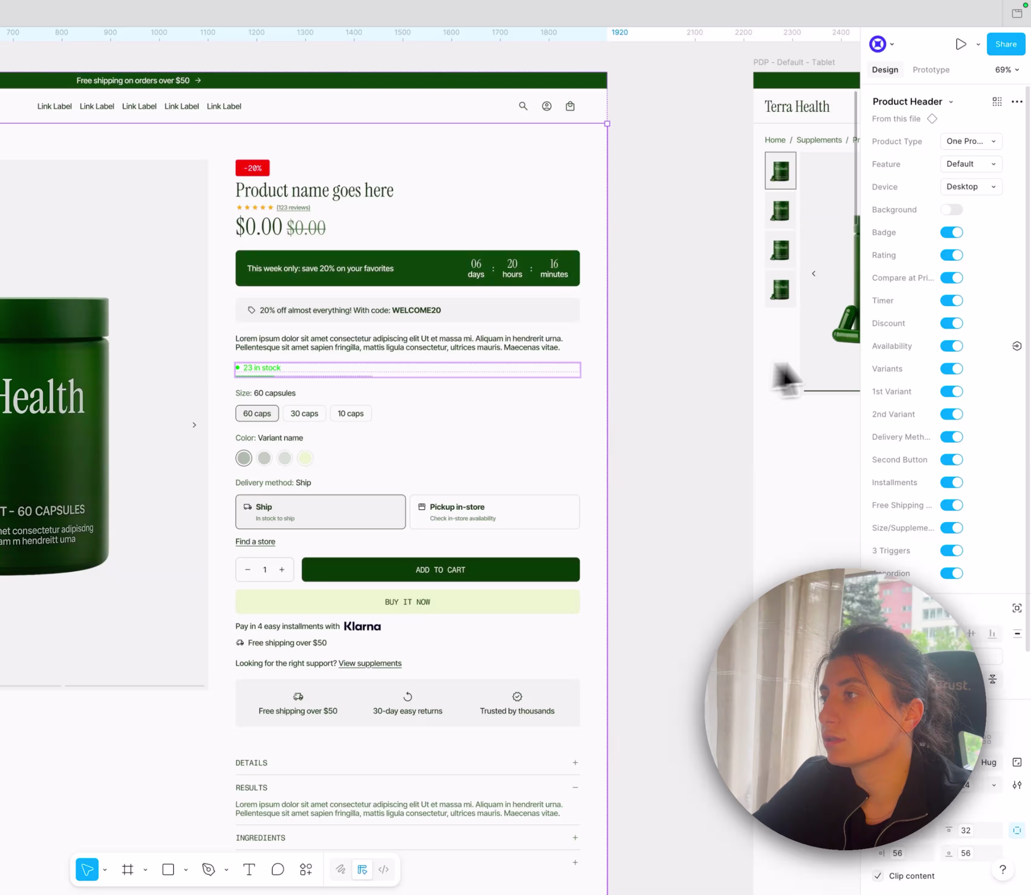1031x895 pixels.
Task: Select the Draw pencil tool
Action: [340, 869]
